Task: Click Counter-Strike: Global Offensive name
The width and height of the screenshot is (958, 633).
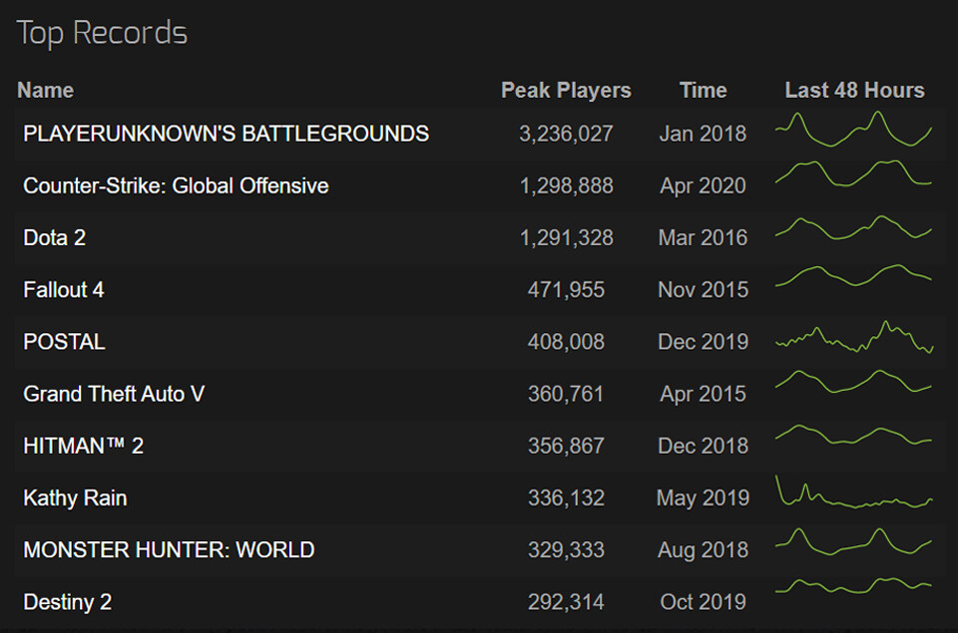Action: [x=176, y=185]
